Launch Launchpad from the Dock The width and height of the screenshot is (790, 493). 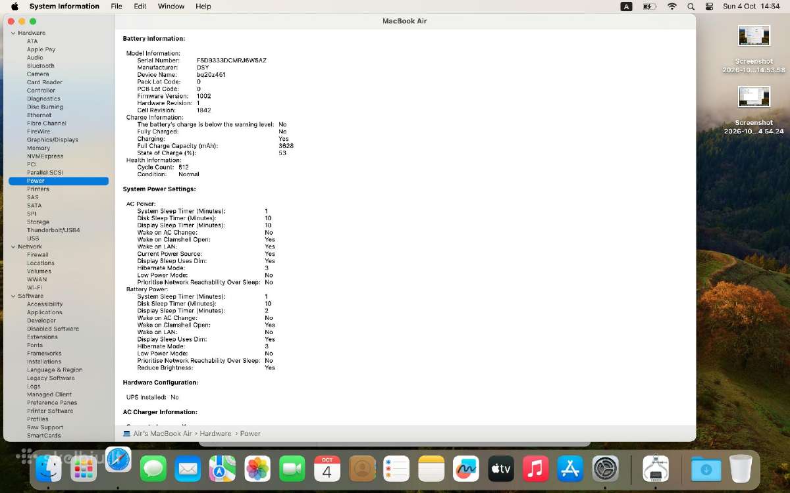coord(84,469)
